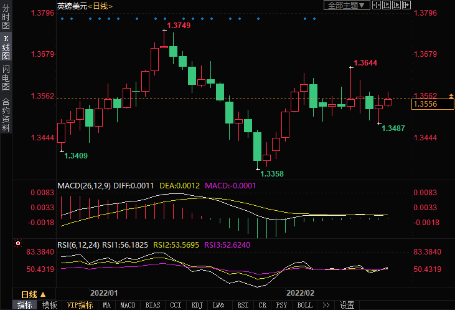The image size is (455, 310).
Task: Select the VIP指标 tab
Action: [80, 305]
